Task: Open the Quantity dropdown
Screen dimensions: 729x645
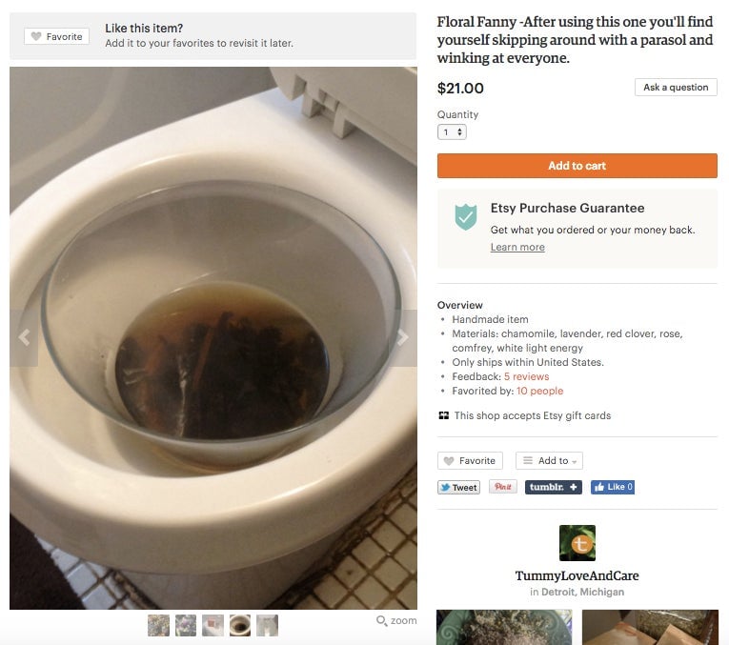Action: 452,132
